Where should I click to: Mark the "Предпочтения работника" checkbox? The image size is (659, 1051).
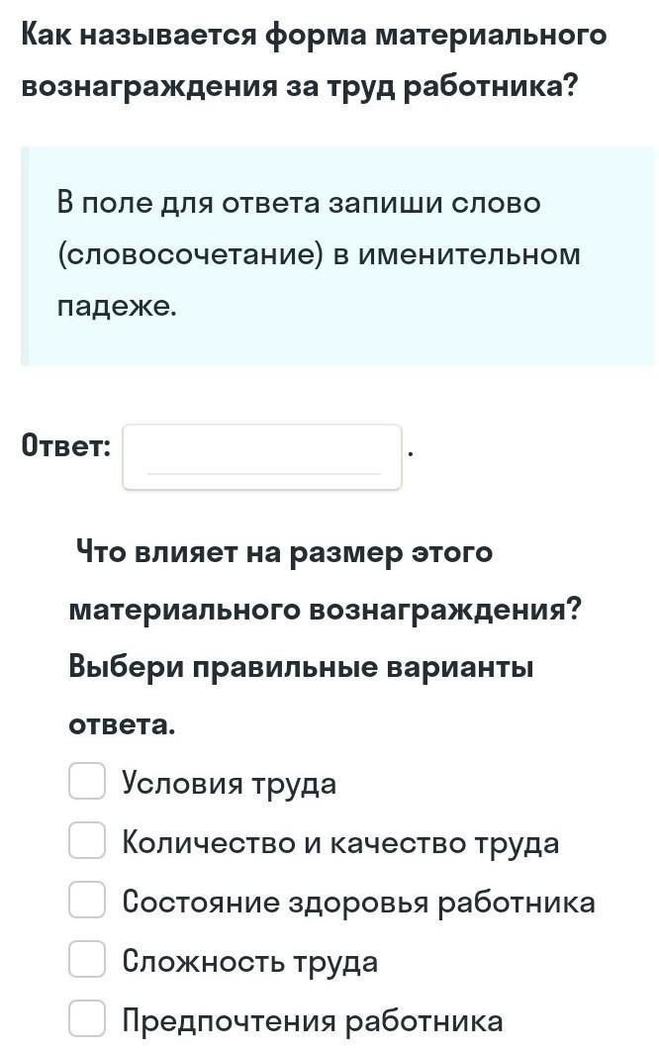click(x=87, y=1018)
